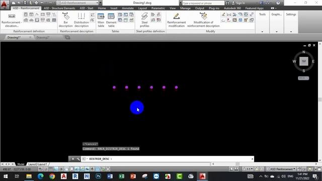
Task: Cancel the command with command line X
Action: pyautogui.click(x=72, y=159)
